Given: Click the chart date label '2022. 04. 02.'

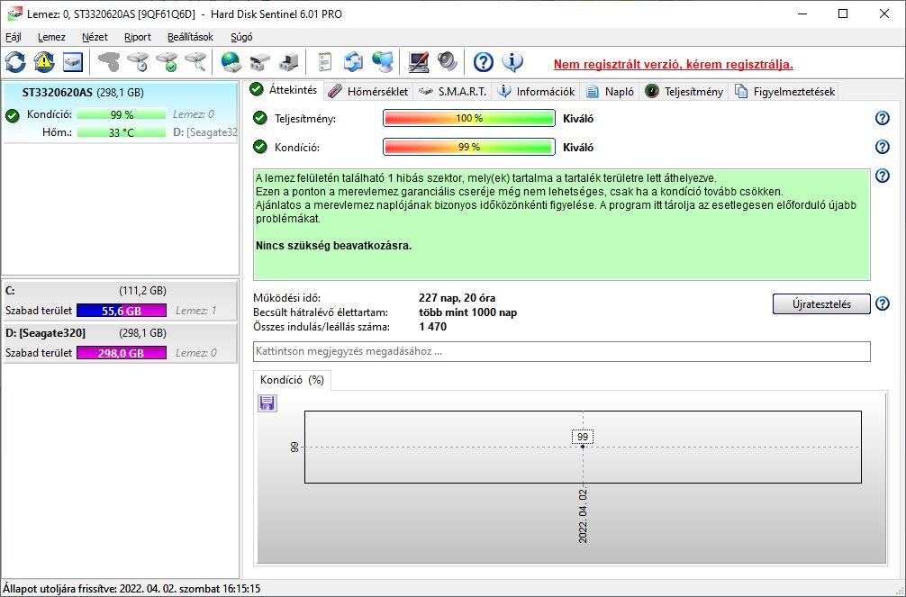Looking at the screenshot, I should pos(583,516).
